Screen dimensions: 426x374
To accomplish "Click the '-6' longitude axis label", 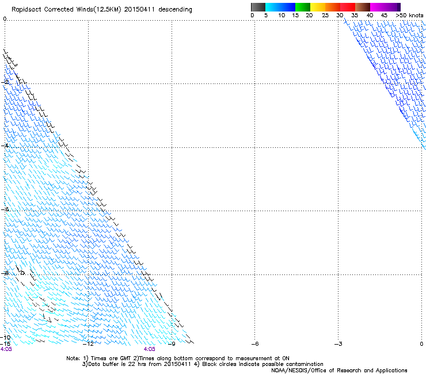I will point(255,344).
